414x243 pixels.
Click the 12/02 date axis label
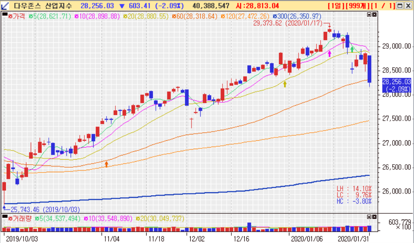coord(197,239)
